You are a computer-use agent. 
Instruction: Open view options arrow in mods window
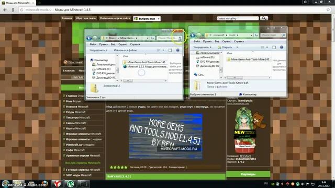pos(267,48)
